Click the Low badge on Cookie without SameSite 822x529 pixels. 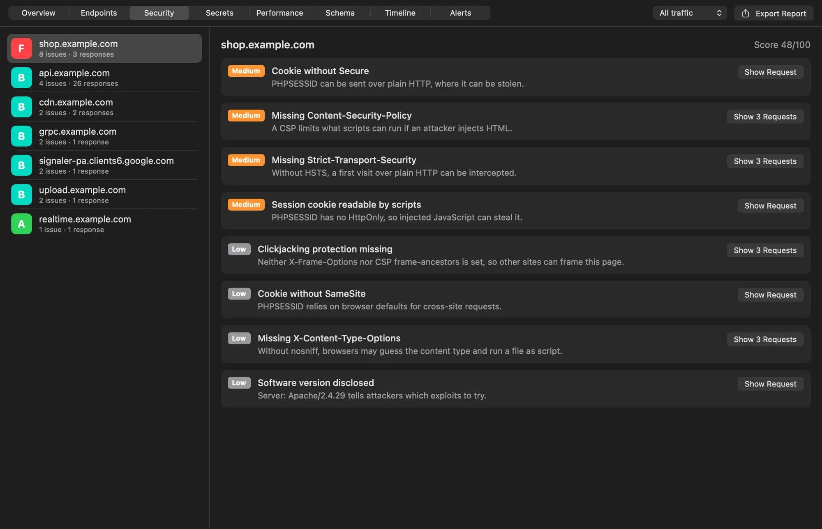[x=239, y=294]
